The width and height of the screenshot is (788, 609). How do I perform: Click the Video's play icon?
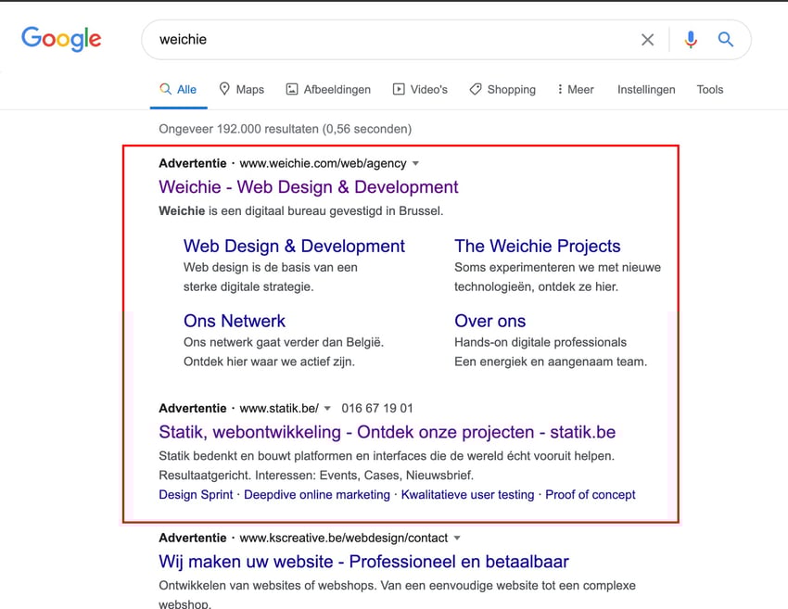pyautogui.click(x=398, y=89)
